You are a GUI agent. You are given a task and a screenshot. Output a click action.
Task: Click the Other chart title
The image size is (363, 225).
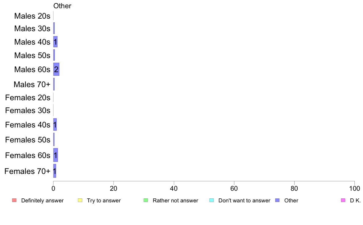[x=62, y=6]
